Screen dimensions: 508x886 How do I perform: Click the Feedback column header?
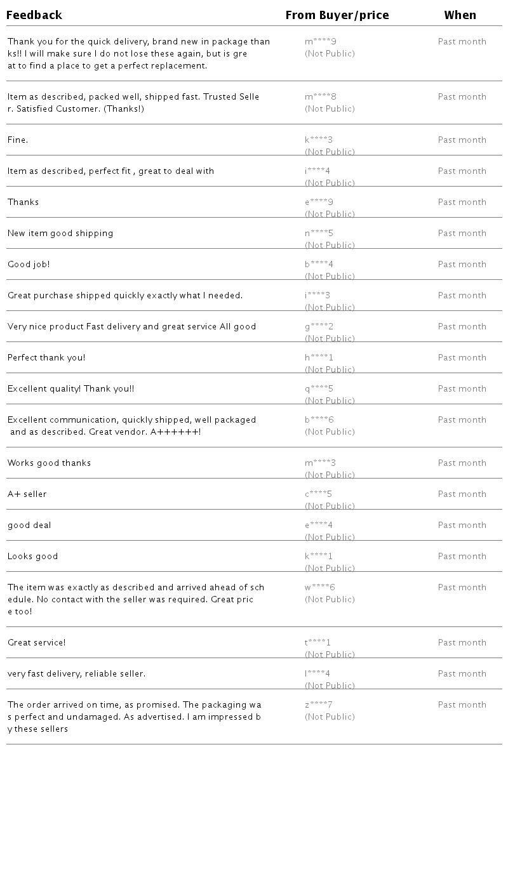34,15
